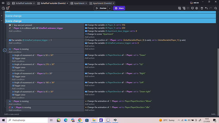The height and width of the screenshot is (123, 219).
Task: Select Player_X set to 956 action
Action: click(105, 25)
